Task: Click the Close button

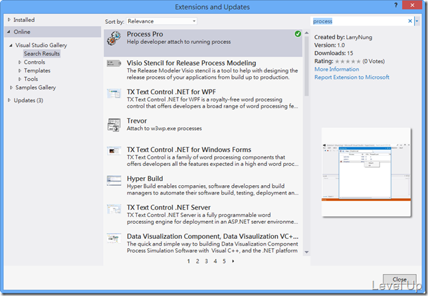Action: click(399, 279)
